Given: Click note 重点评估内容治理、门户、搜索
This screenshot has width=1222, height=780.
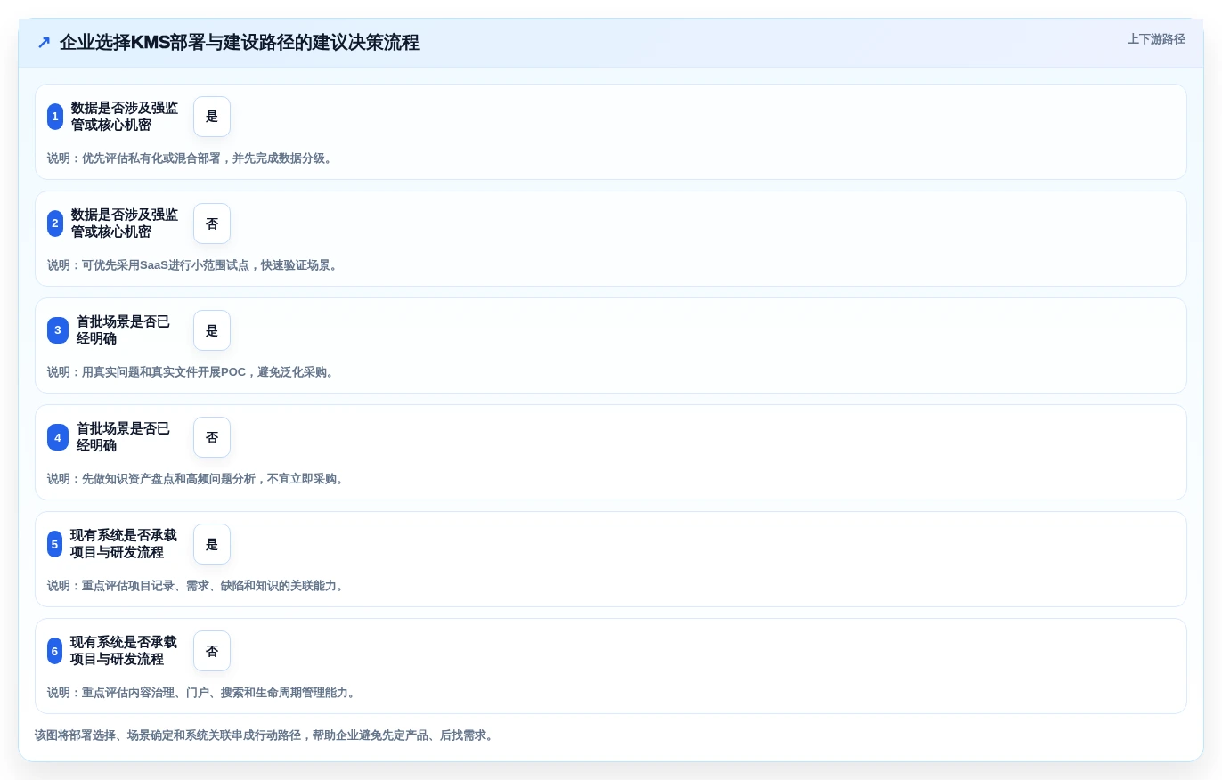Looking at the screenshot, I should tap(203, 693).
